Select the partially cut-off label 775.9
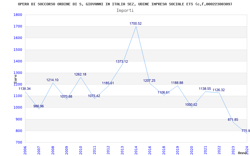 coord(246,131)
